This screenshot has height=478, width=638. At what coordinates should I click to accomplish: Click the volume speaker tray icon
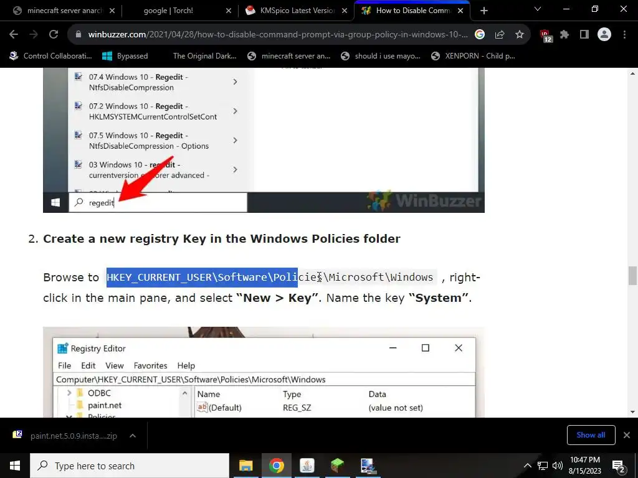tap(558, 466)
